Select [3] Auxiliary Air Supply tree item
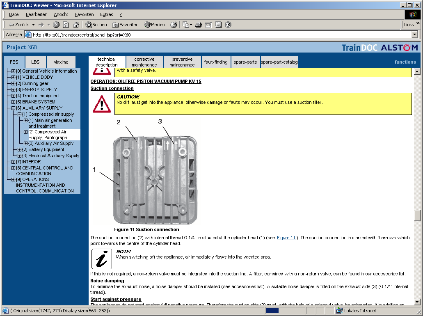This screenshot has width=423, height=316. coord(51,143)
